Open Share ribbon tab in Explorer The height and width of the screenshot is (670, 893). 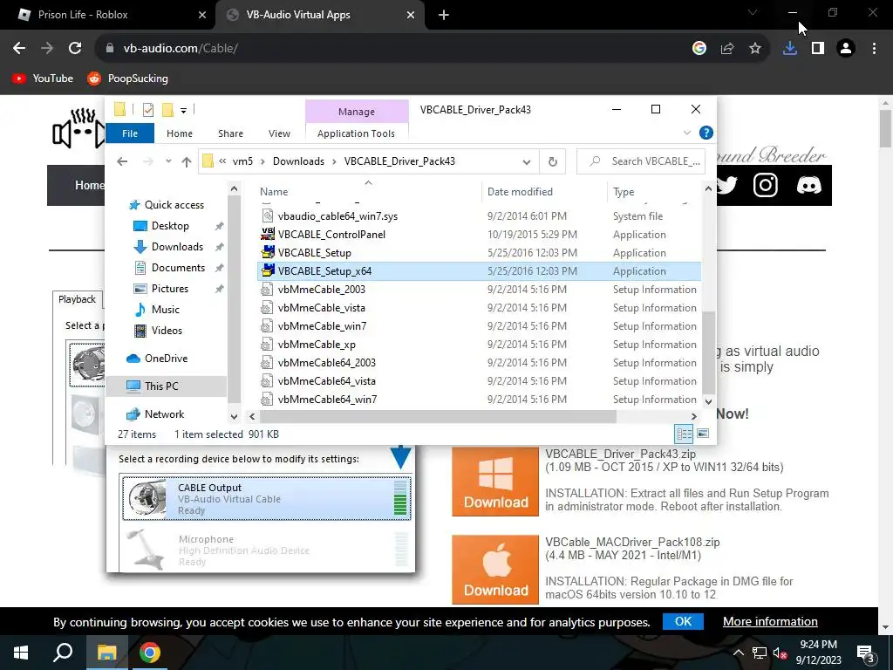click(x=230, y=133)
